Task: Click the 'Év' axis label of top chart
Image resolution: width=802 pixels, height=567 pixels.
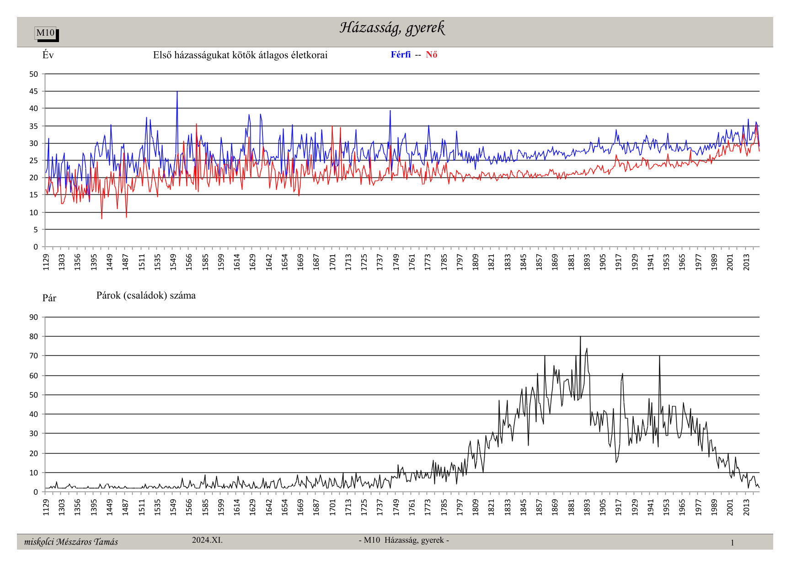Action: tap(48, 55)
